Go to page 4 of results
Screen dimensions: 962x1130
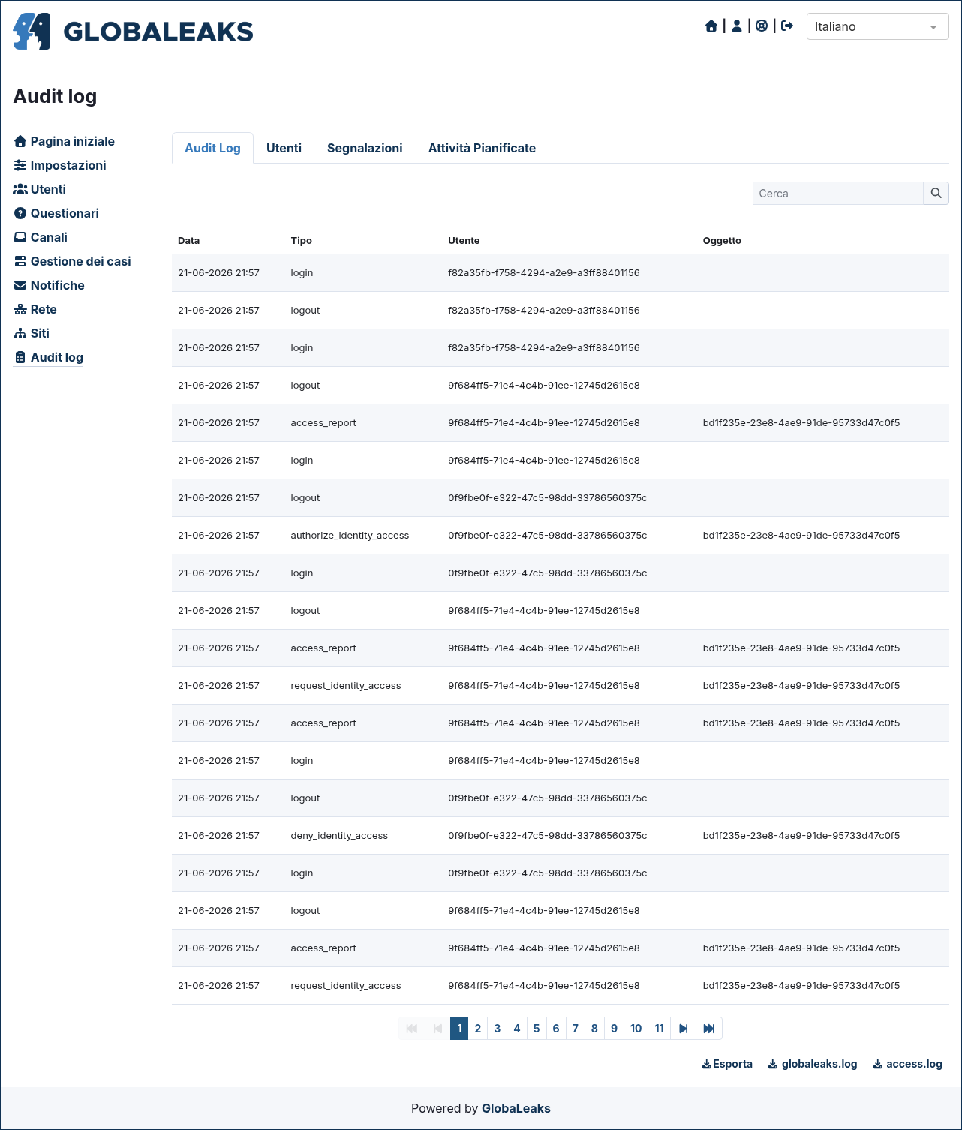(517, 1029)
